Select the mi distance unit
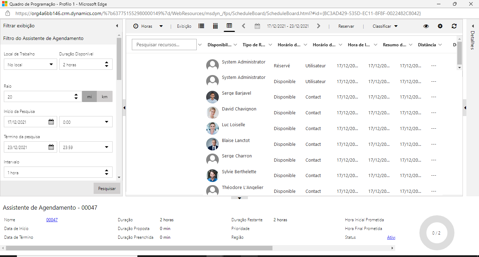Image resolution: width=479 pixels, height=257 pixels. click(x=89, y=97)
